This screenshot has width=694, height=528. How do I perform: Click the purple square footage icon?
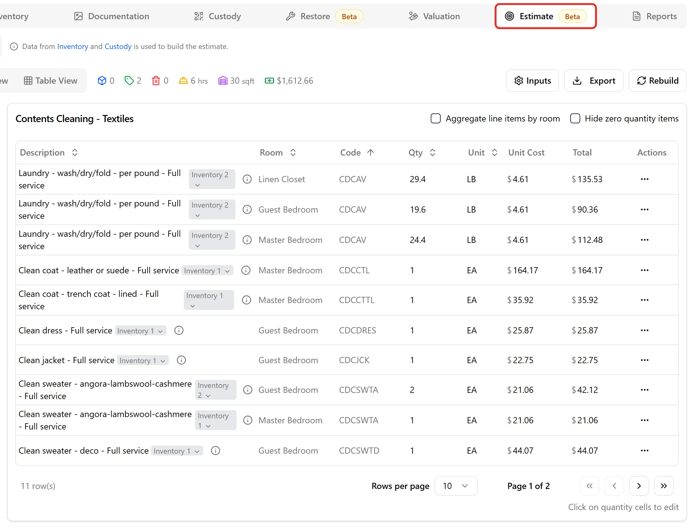(223, 81)
